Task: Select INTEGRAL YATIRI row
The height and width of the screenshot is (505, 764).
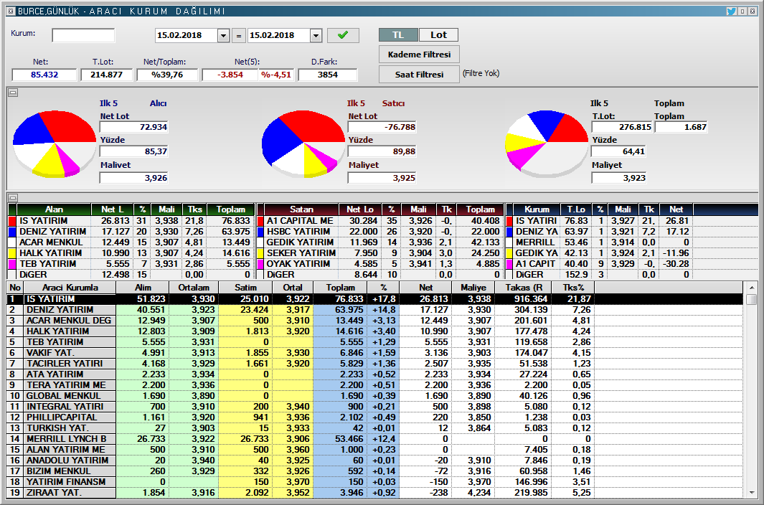Action: [x=374, y=406]
